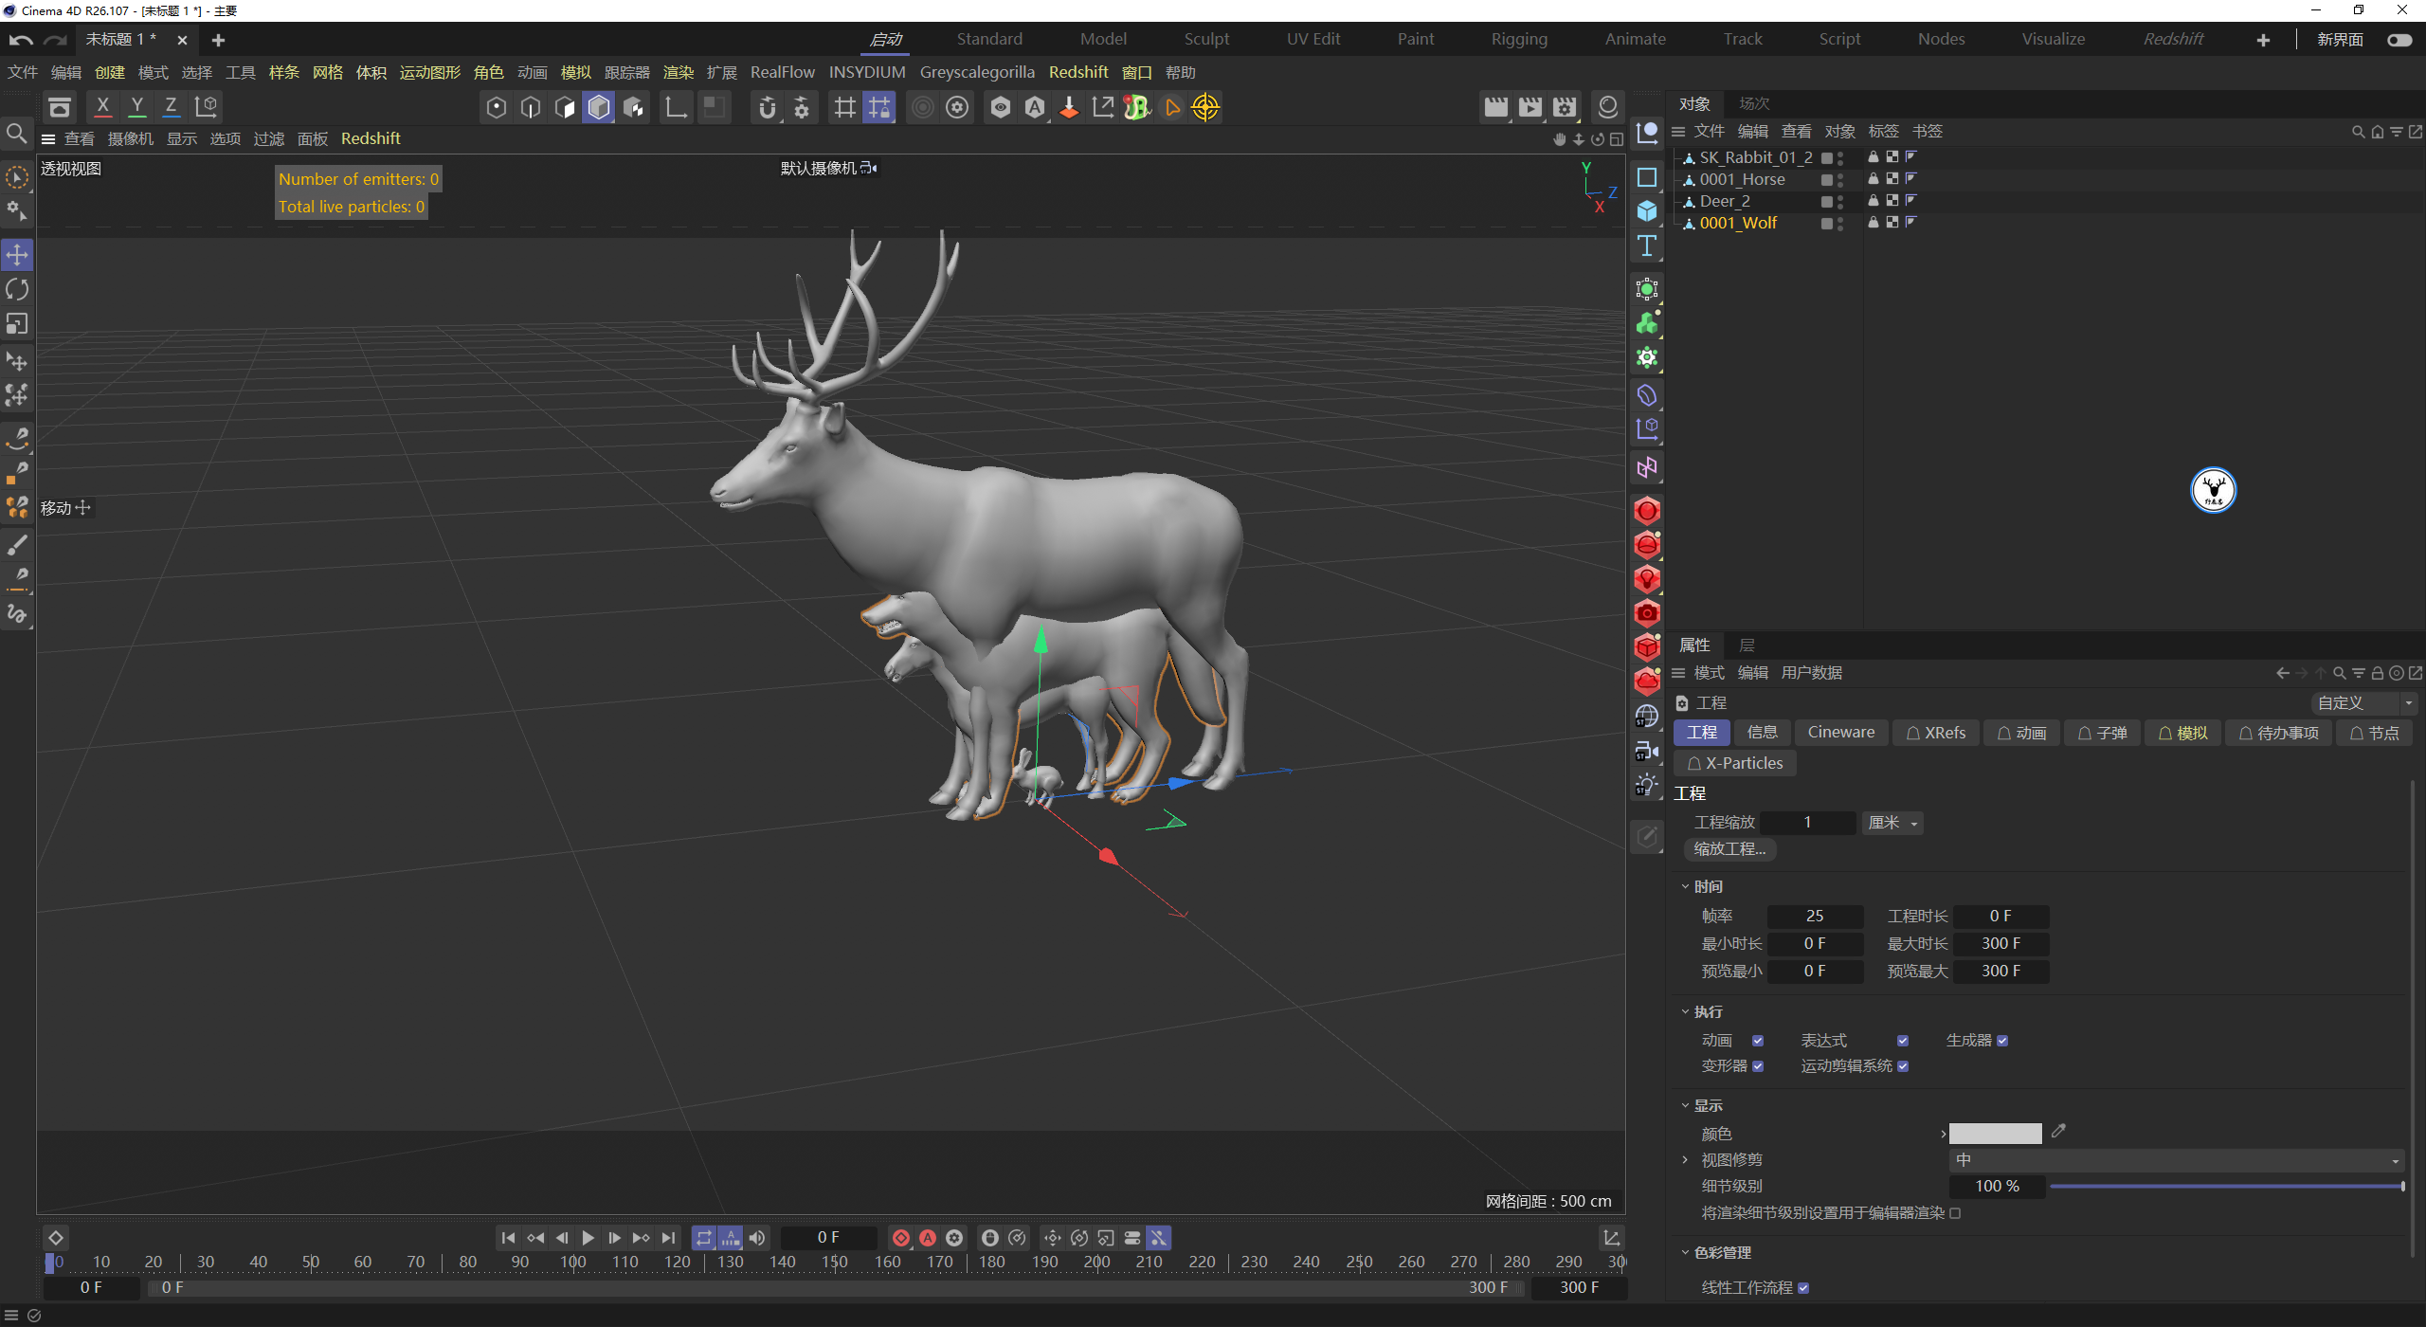The width and height of the screenshot is (2426, 1327).
Task: Switch to the Cineware tab
Action: [x=1840, y=733]
